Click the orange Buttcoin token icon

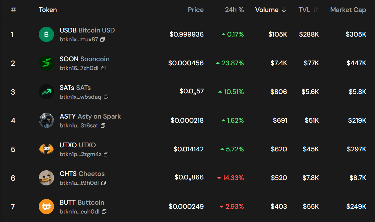tap(46, 207)
